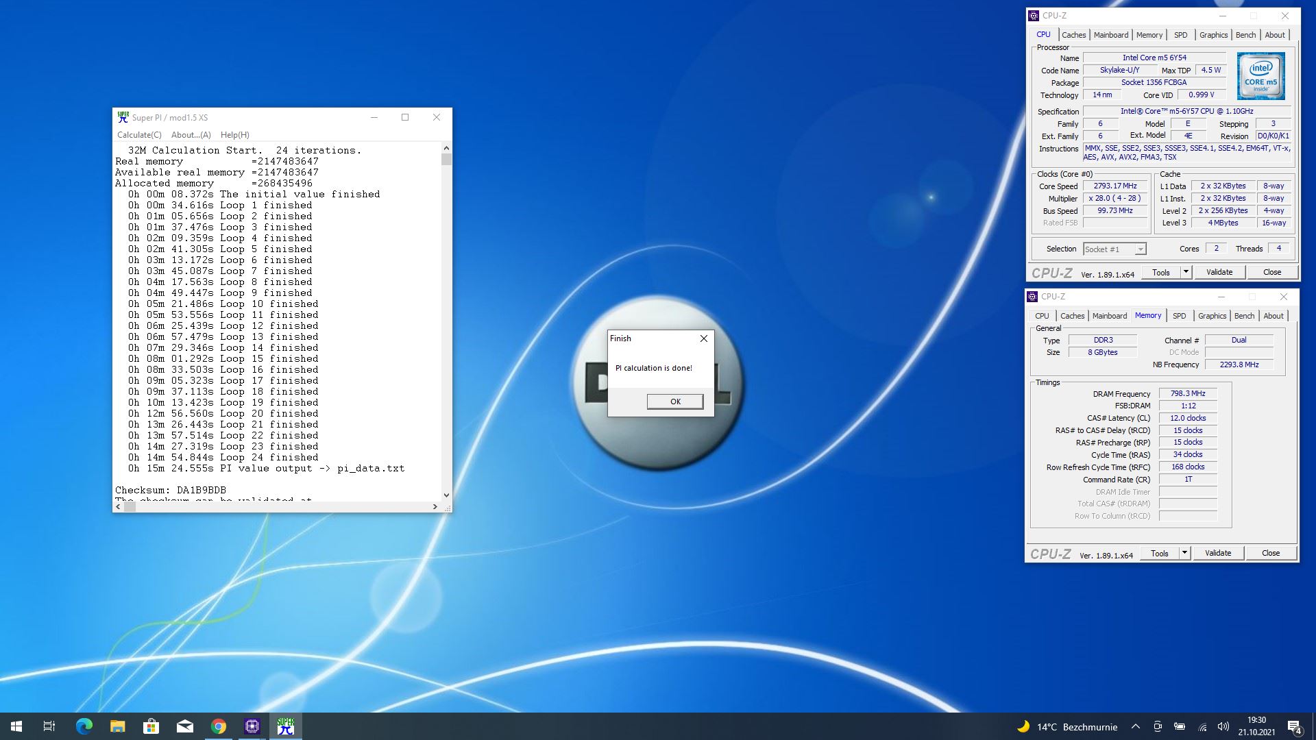
Task: Click bottom CPU-Z window title icon
Action: pyautogui.click(x=1032, y=297)
